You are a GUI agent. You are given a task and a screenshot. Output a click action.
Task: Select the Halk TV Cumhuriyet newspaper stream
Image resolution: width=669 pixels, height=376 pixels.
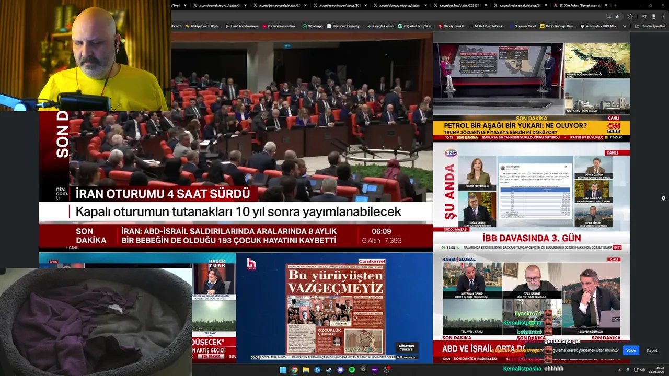click(334, 308)
